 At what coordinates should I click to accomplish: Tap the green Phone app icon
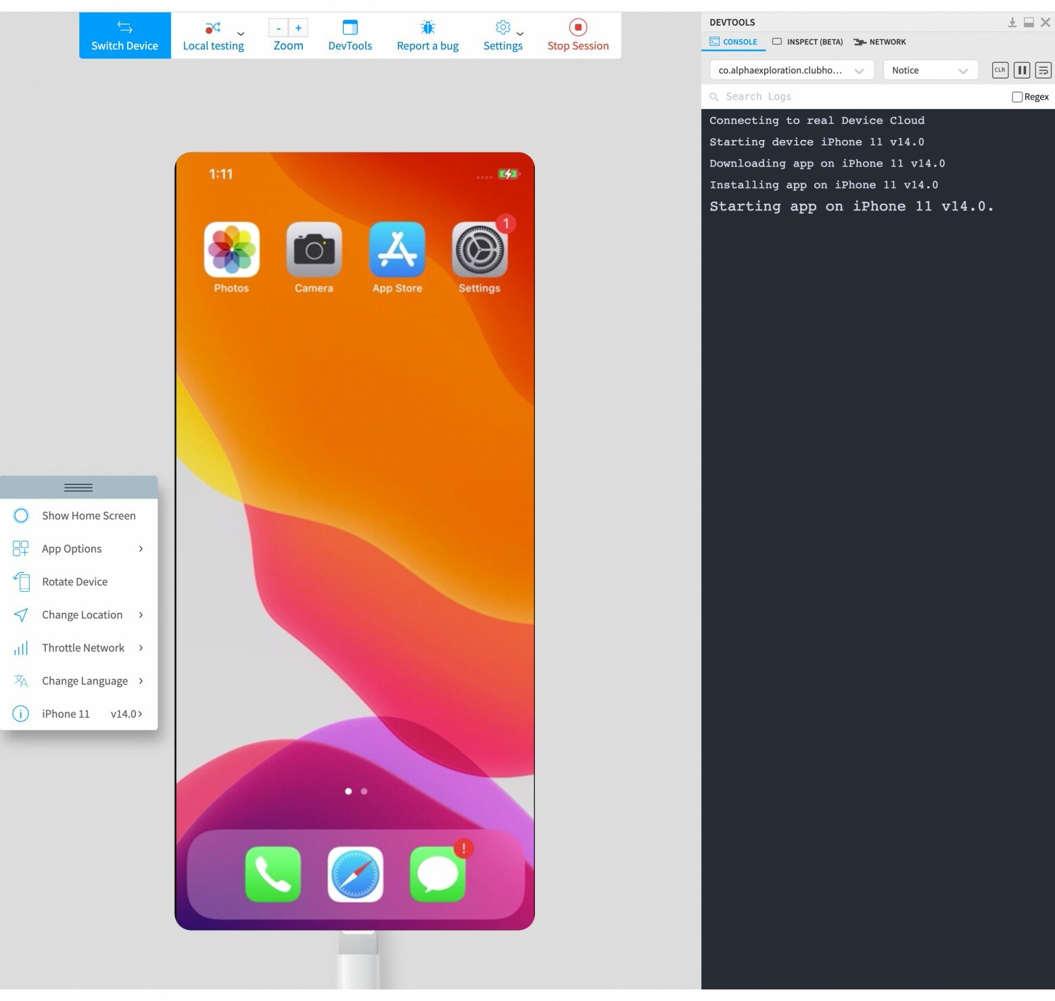pos(273,874)
